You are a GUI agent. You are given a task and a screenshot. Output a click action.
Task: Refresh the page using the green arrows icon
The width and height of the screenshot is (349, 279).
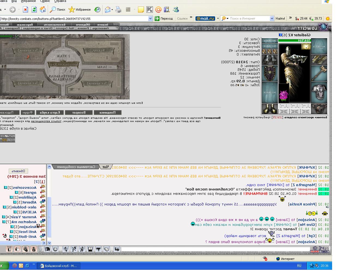(x=34, y=10)
